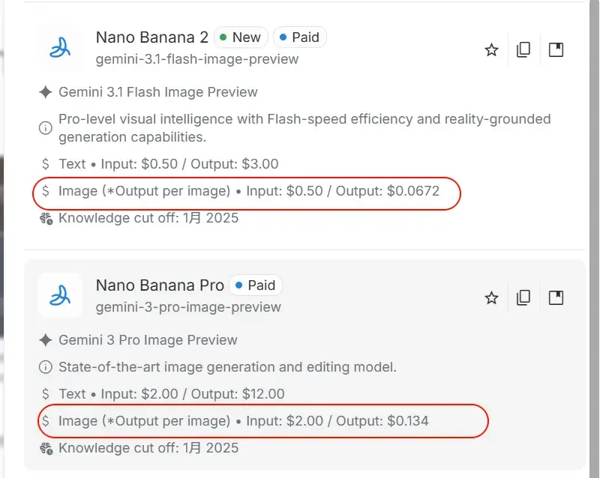Click the gemini-3.1-flash-image-preview model ID text

point(197,59)
